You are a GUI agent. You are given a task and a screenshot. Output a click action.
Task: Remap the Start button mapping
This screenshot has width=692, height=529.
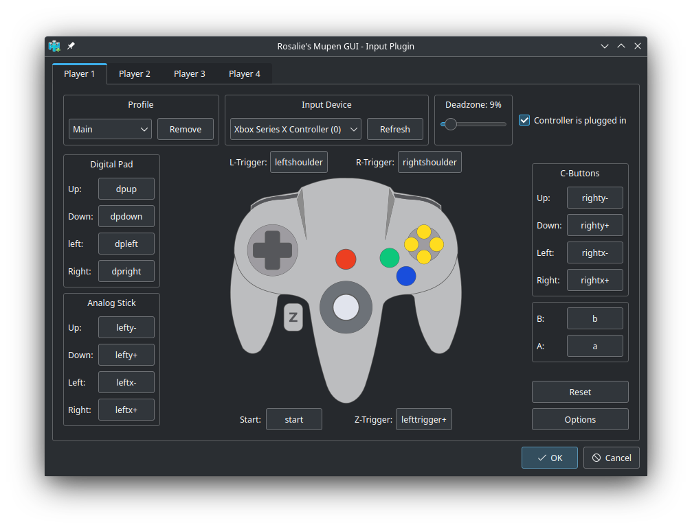point(294,419)
